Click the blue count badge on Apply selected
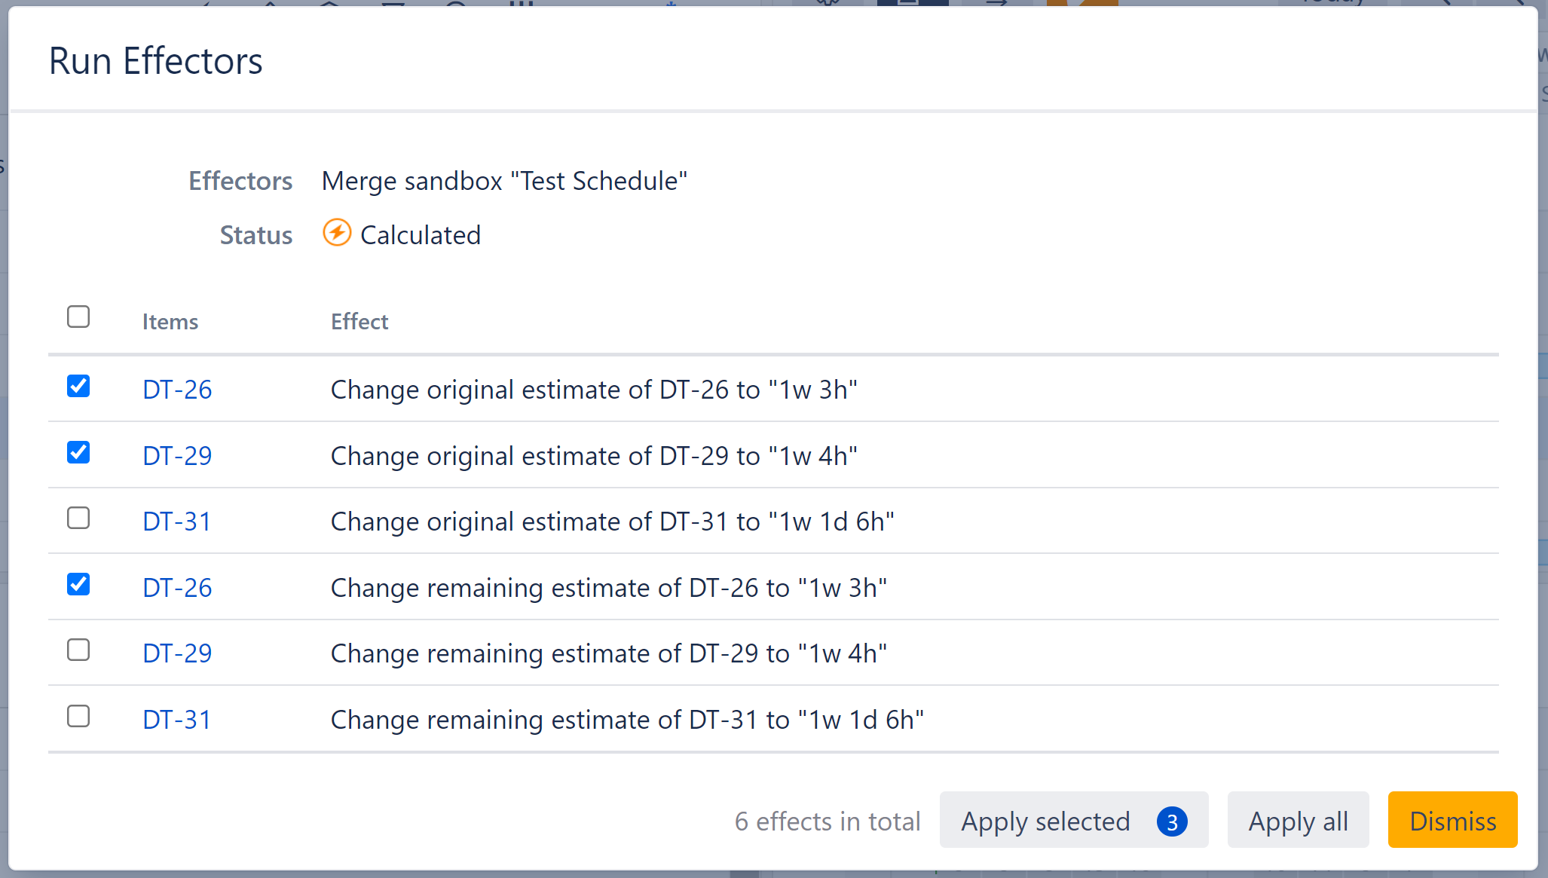This screenshot has height=878, width=1548. point(1173,821)
